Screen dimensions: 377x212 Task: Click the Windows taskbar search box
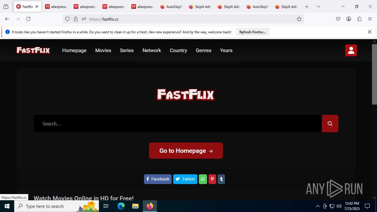(57, 206)
